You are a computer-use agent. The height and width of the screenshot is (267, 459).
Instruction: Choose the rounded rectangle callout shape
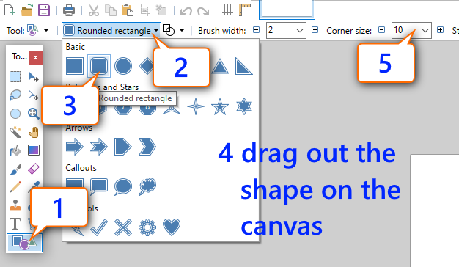[x=99, y=186]
